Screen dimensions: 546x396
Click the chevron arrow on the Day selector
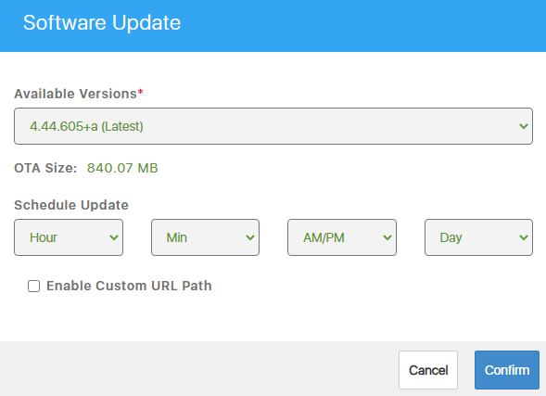524,238
